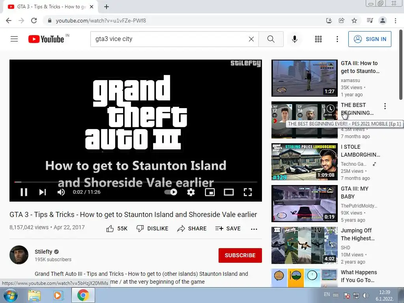
Task: Open the system volume tray icon
Action: pos(365,295)
